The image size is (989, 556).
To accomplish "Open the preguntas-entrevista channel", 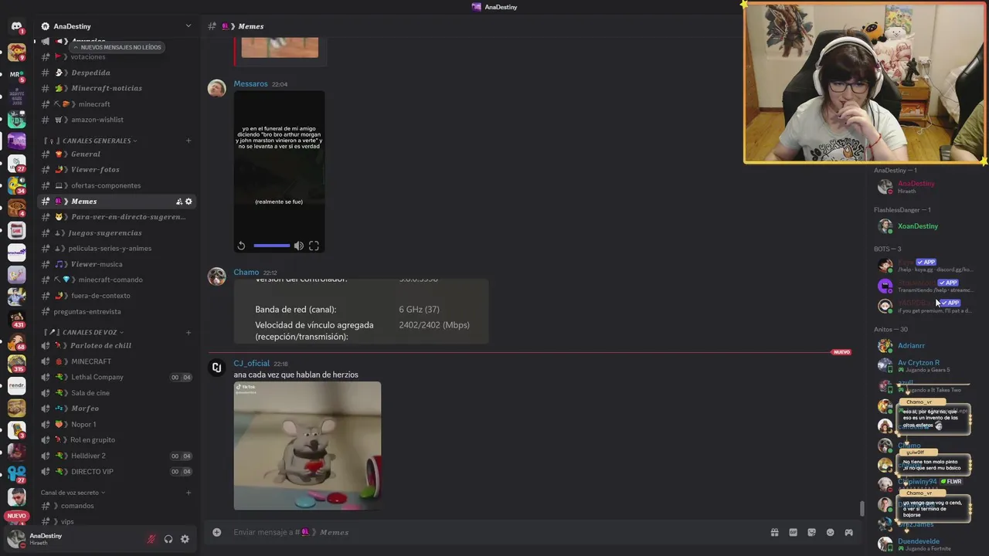I will click(116, 311).
